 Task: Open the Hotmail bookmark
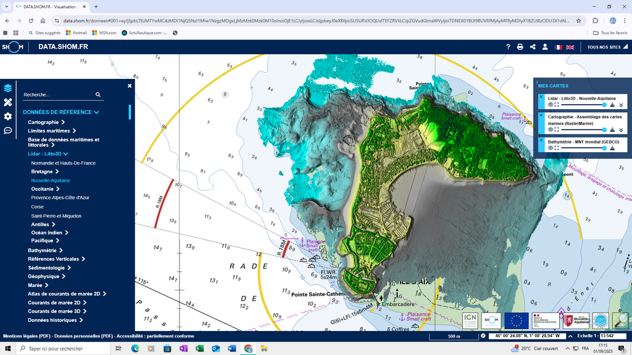76,33
